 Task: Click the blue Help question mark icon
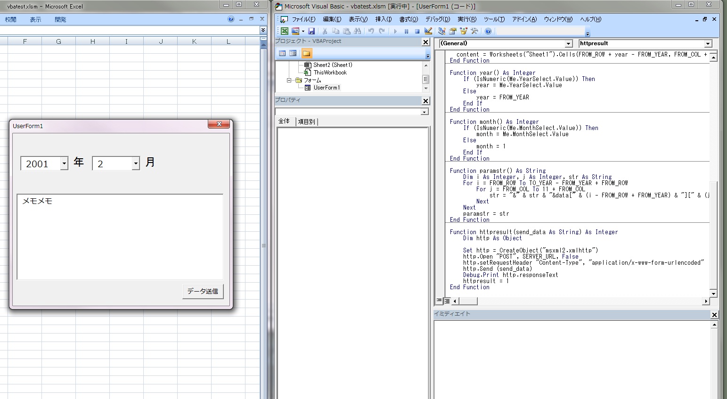pyautogui.click(x=488, y=31)
